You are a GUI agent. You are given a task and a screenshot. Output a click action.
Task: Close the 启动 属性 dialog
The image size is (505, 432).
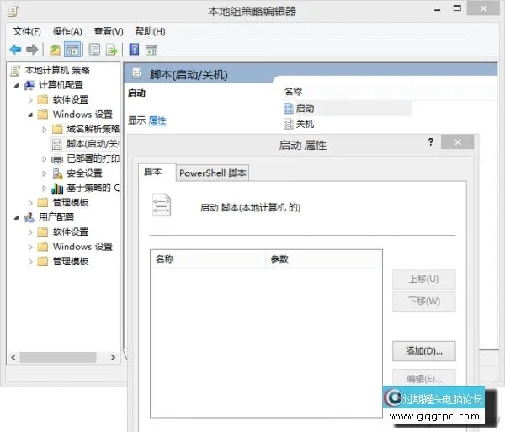point(457,142)
